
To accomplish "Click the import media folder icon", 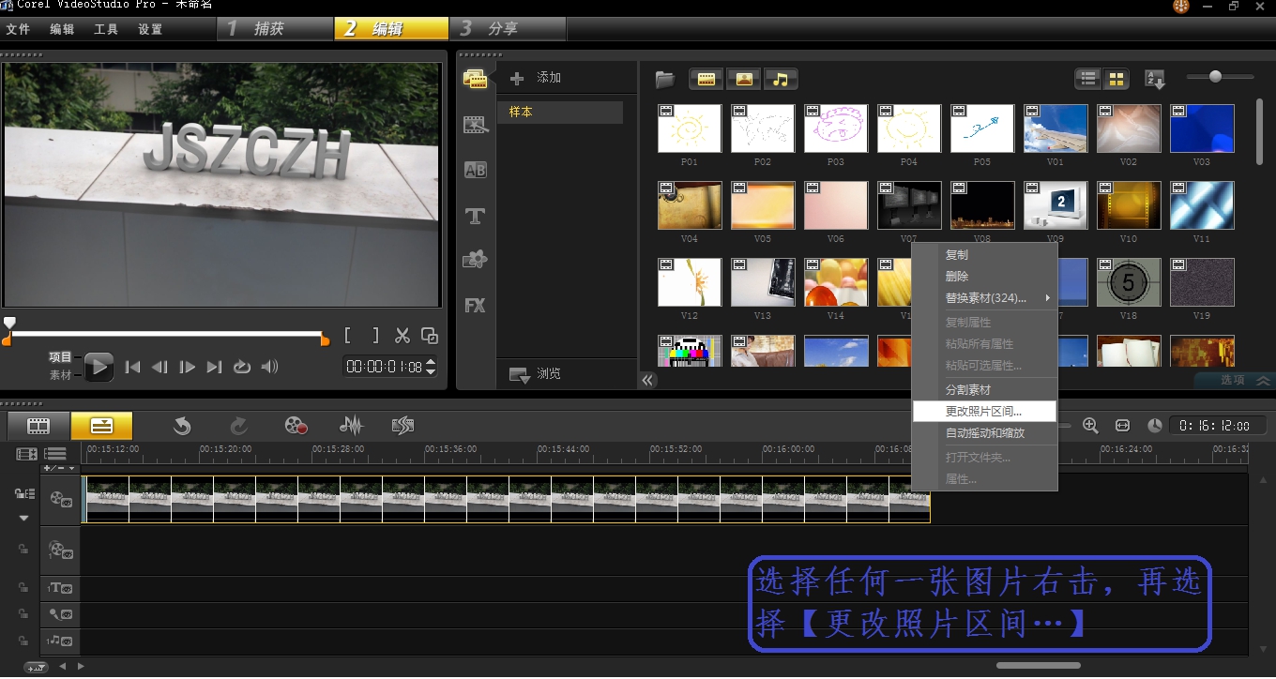I will (x=665, y=79).
